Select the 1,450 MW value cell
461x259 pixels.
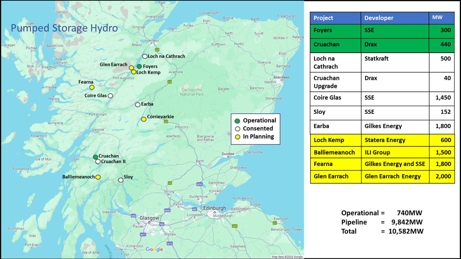[x=442, y=99]
